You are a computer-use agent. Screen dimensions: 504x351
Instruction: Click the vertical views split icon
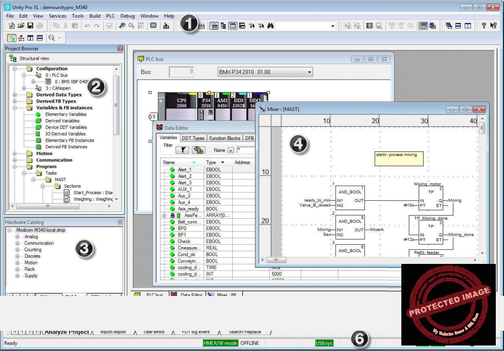click(30, 38)
